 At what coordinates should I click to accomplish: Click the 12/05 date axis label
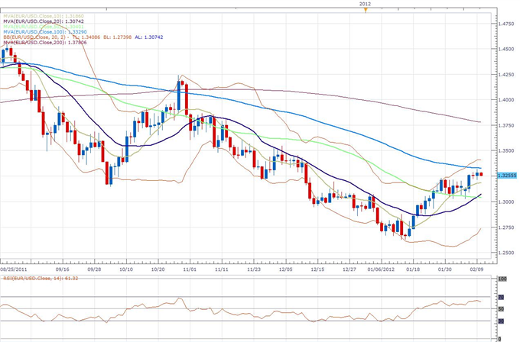click(285, 269)
